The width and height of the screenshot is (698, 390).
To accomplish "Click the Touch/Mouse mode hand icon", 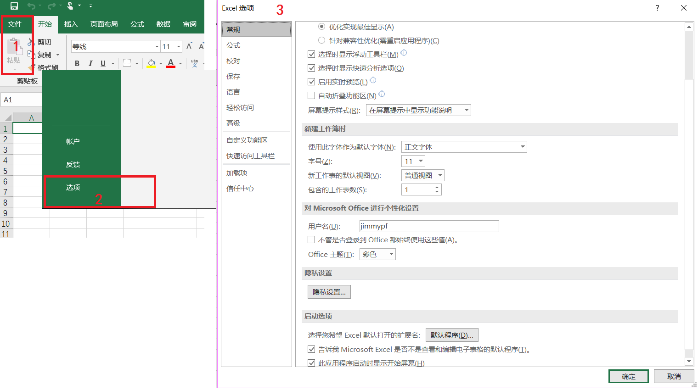I will pos(70,6).
